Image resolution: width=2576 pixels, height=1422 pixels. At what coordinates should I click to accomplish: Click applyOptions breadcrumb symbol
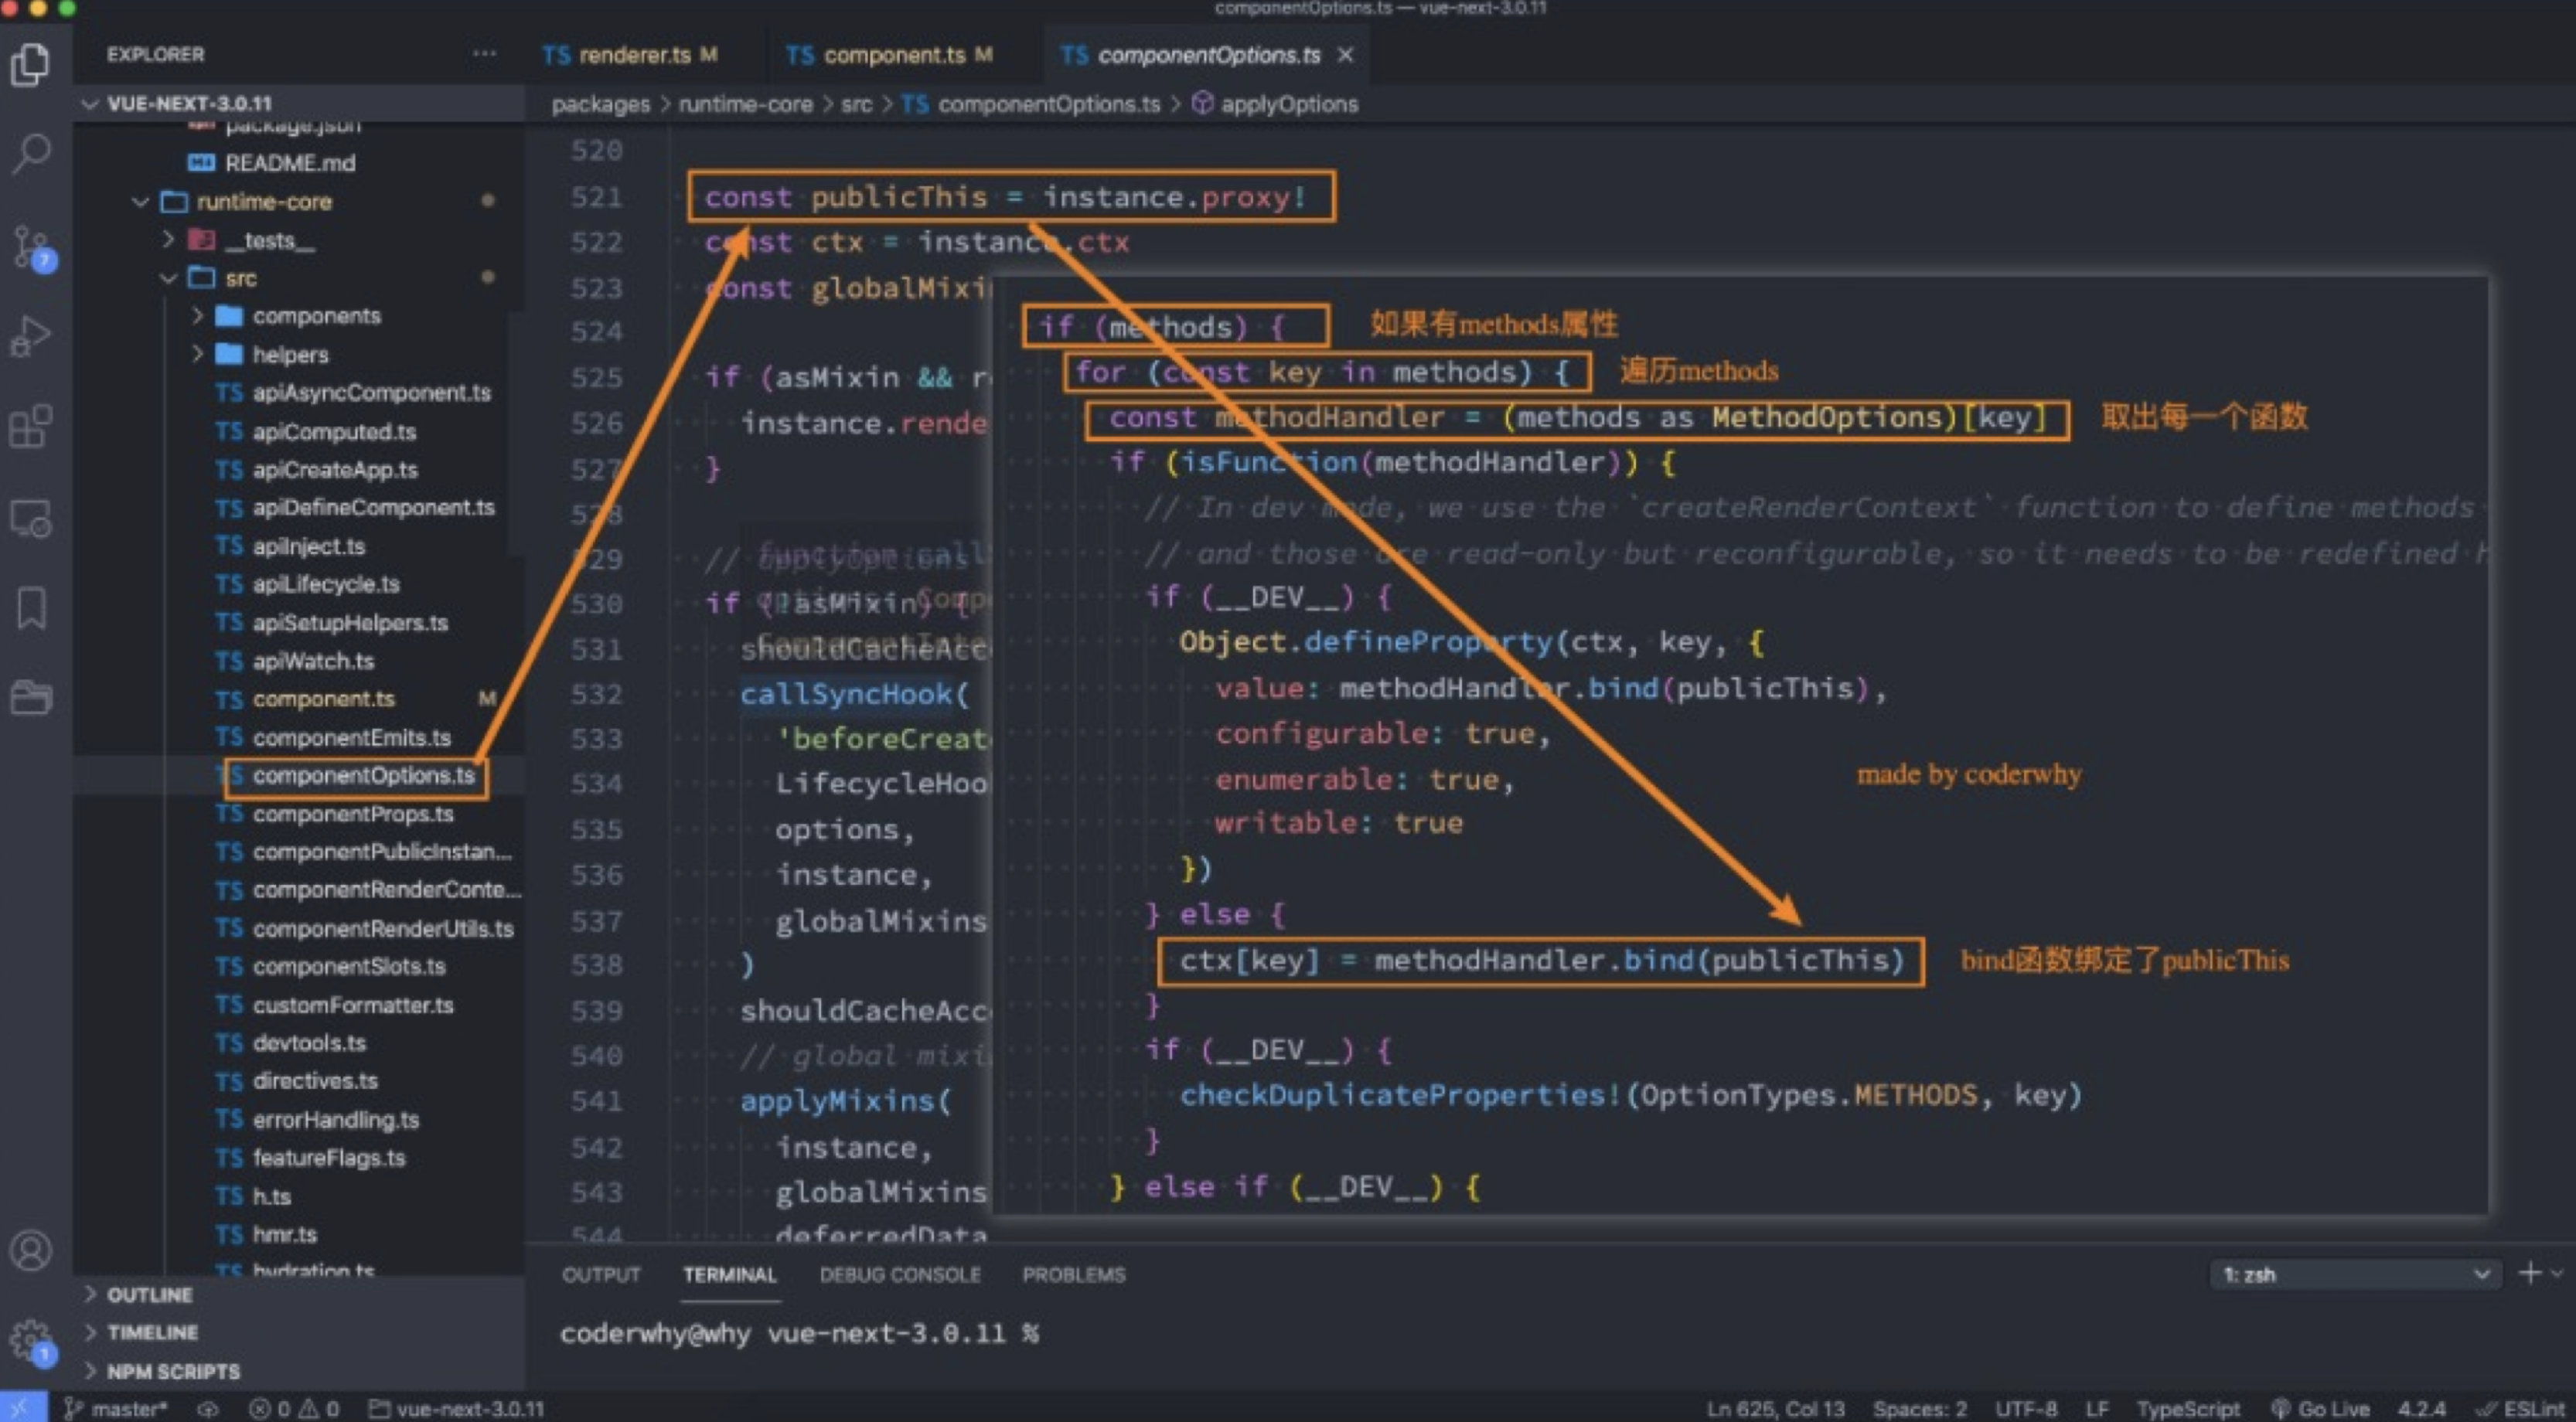tap(1276, 104)
